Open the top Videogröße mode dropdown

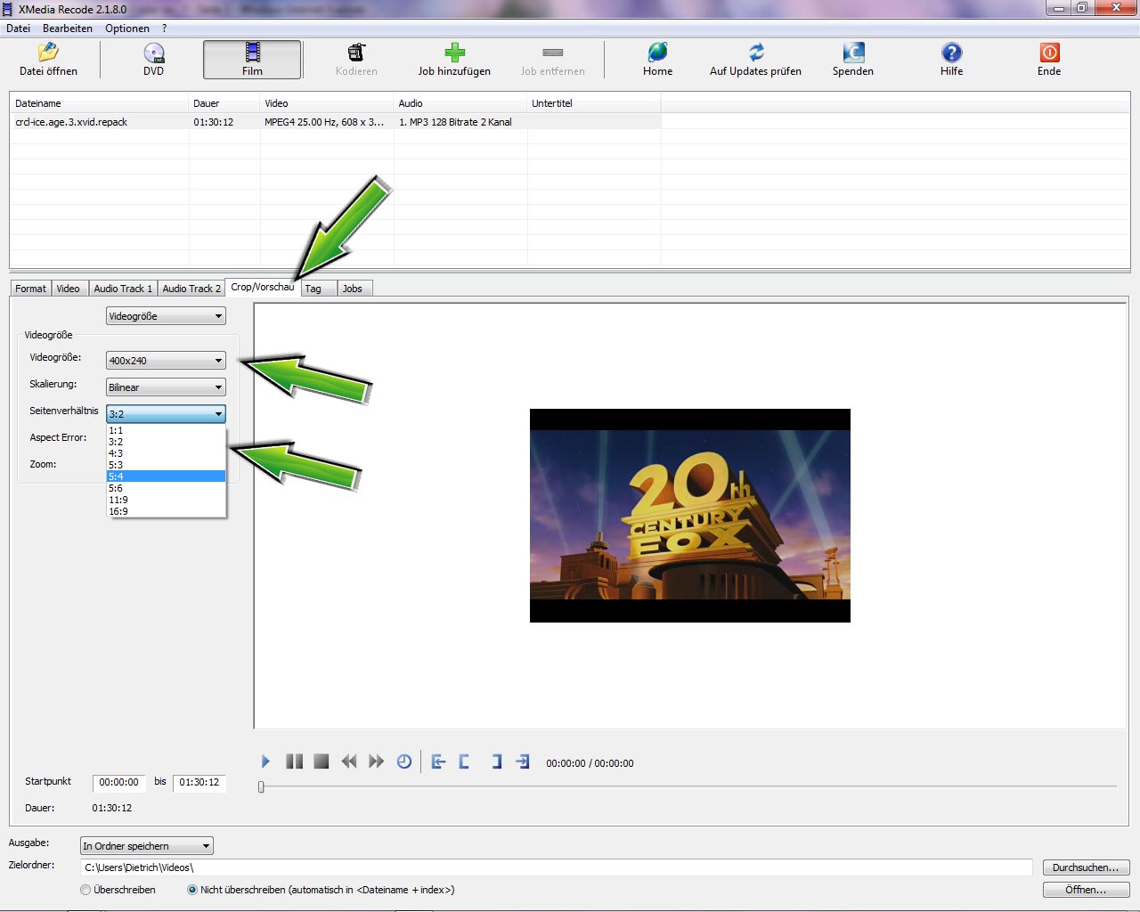click(166, 316)
